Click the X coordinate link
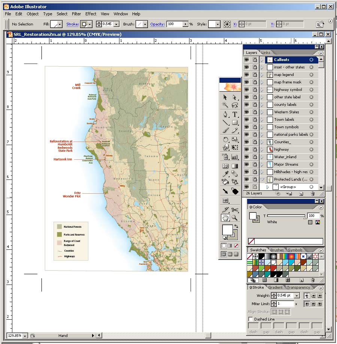337x344 pixels. (235, 24)
